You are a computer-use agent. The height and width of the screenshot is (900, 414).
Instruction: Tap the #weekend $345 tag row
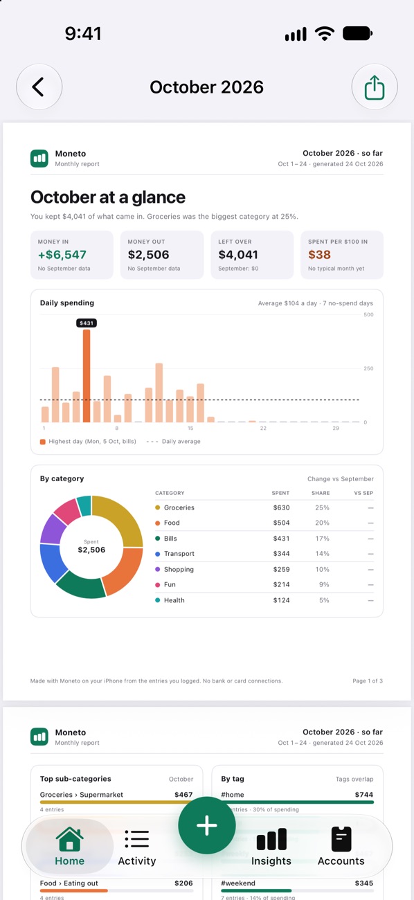(298, 889)
